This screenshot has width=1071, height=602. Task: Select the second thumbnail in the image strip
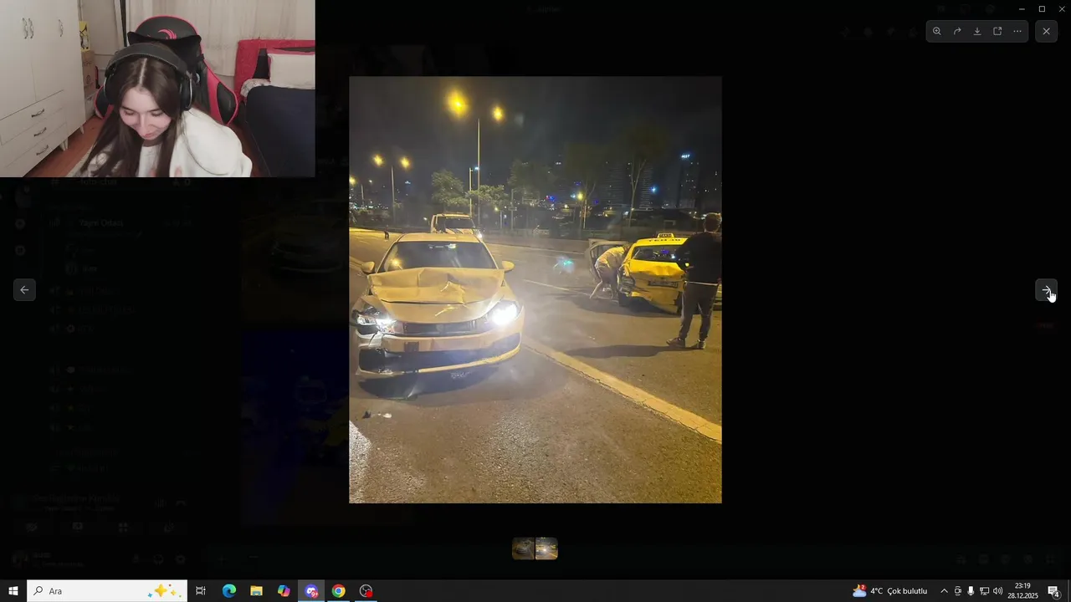tap(546, 548)
